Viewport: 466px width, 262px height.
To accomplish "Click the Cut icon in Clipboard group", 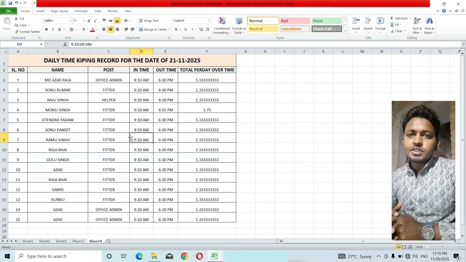I will (16, 19).
